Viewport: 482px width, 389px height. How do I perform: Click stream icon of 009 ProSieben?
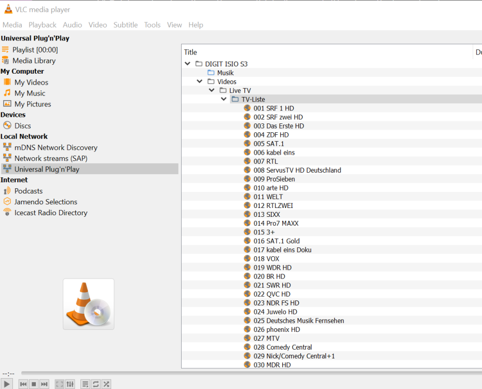(247, 179)
